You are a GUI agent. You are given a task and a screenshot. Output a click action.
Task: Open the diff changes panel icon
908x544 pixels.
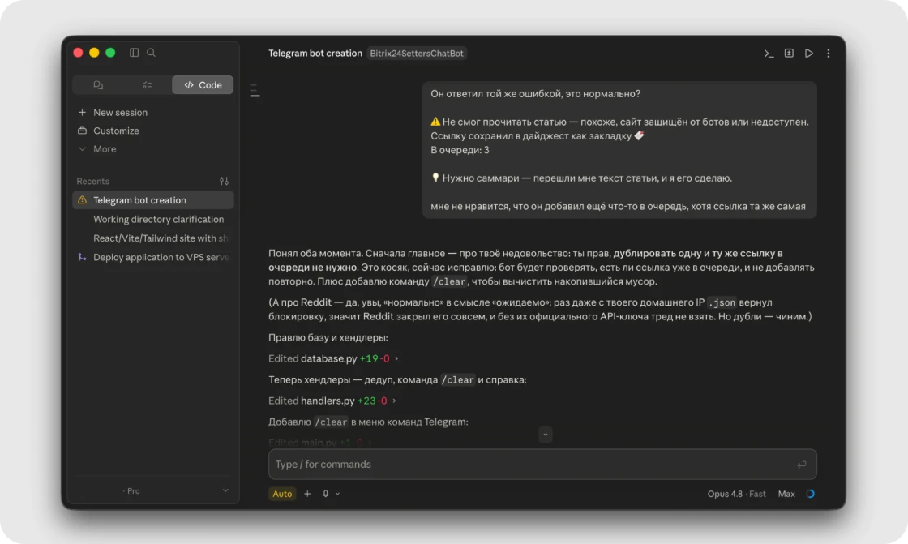point(789,54)
